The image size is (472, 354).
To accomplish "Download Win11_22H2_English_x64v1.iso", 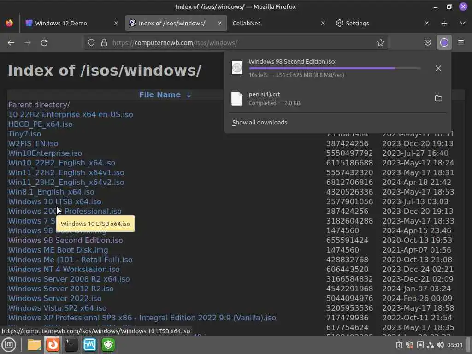I will [66, 172].
